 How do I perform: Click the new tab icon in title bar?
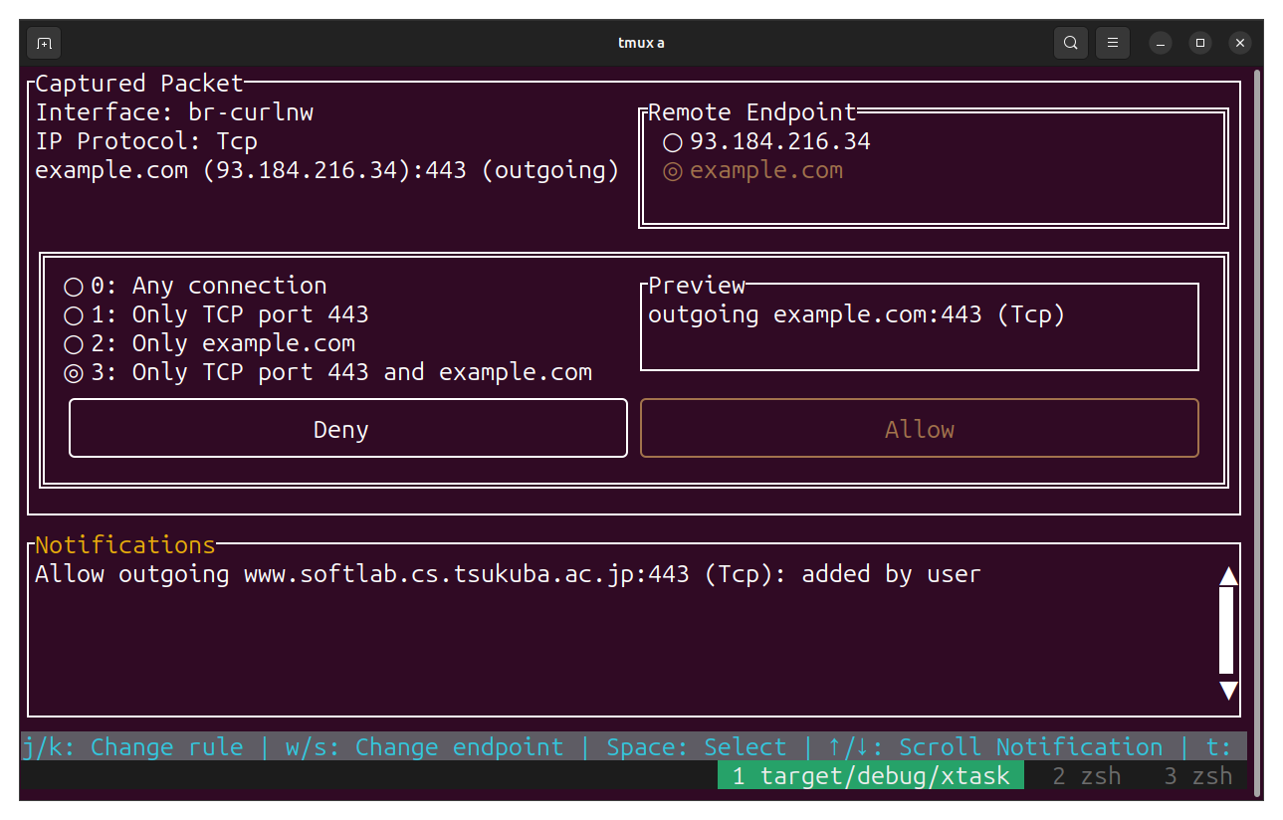tap(44, 43)
